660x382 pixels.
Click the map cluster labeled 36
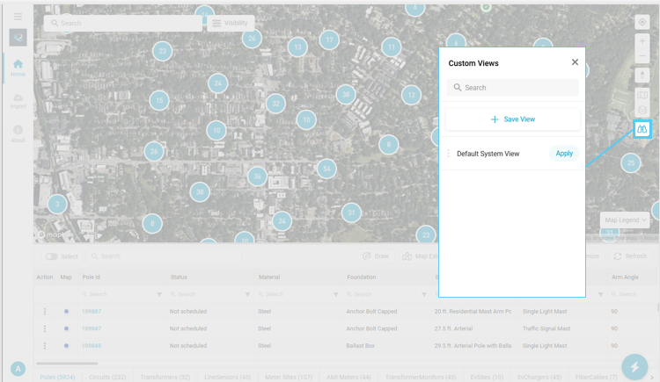pyautogui.click(x=257, y=177)
